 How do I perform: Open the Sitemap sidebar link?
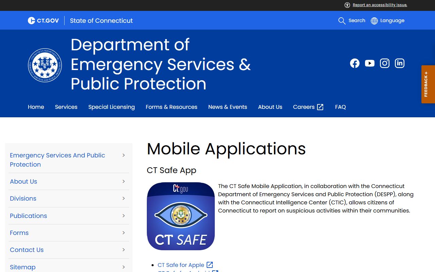23,267
